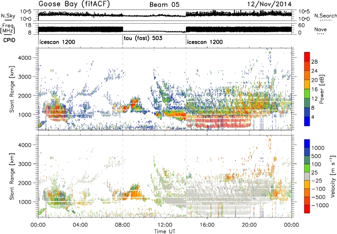Select the red bottom segment of Velocity colorbar
The height and width of the screenshot is (234, 337).
click(307, 209)
